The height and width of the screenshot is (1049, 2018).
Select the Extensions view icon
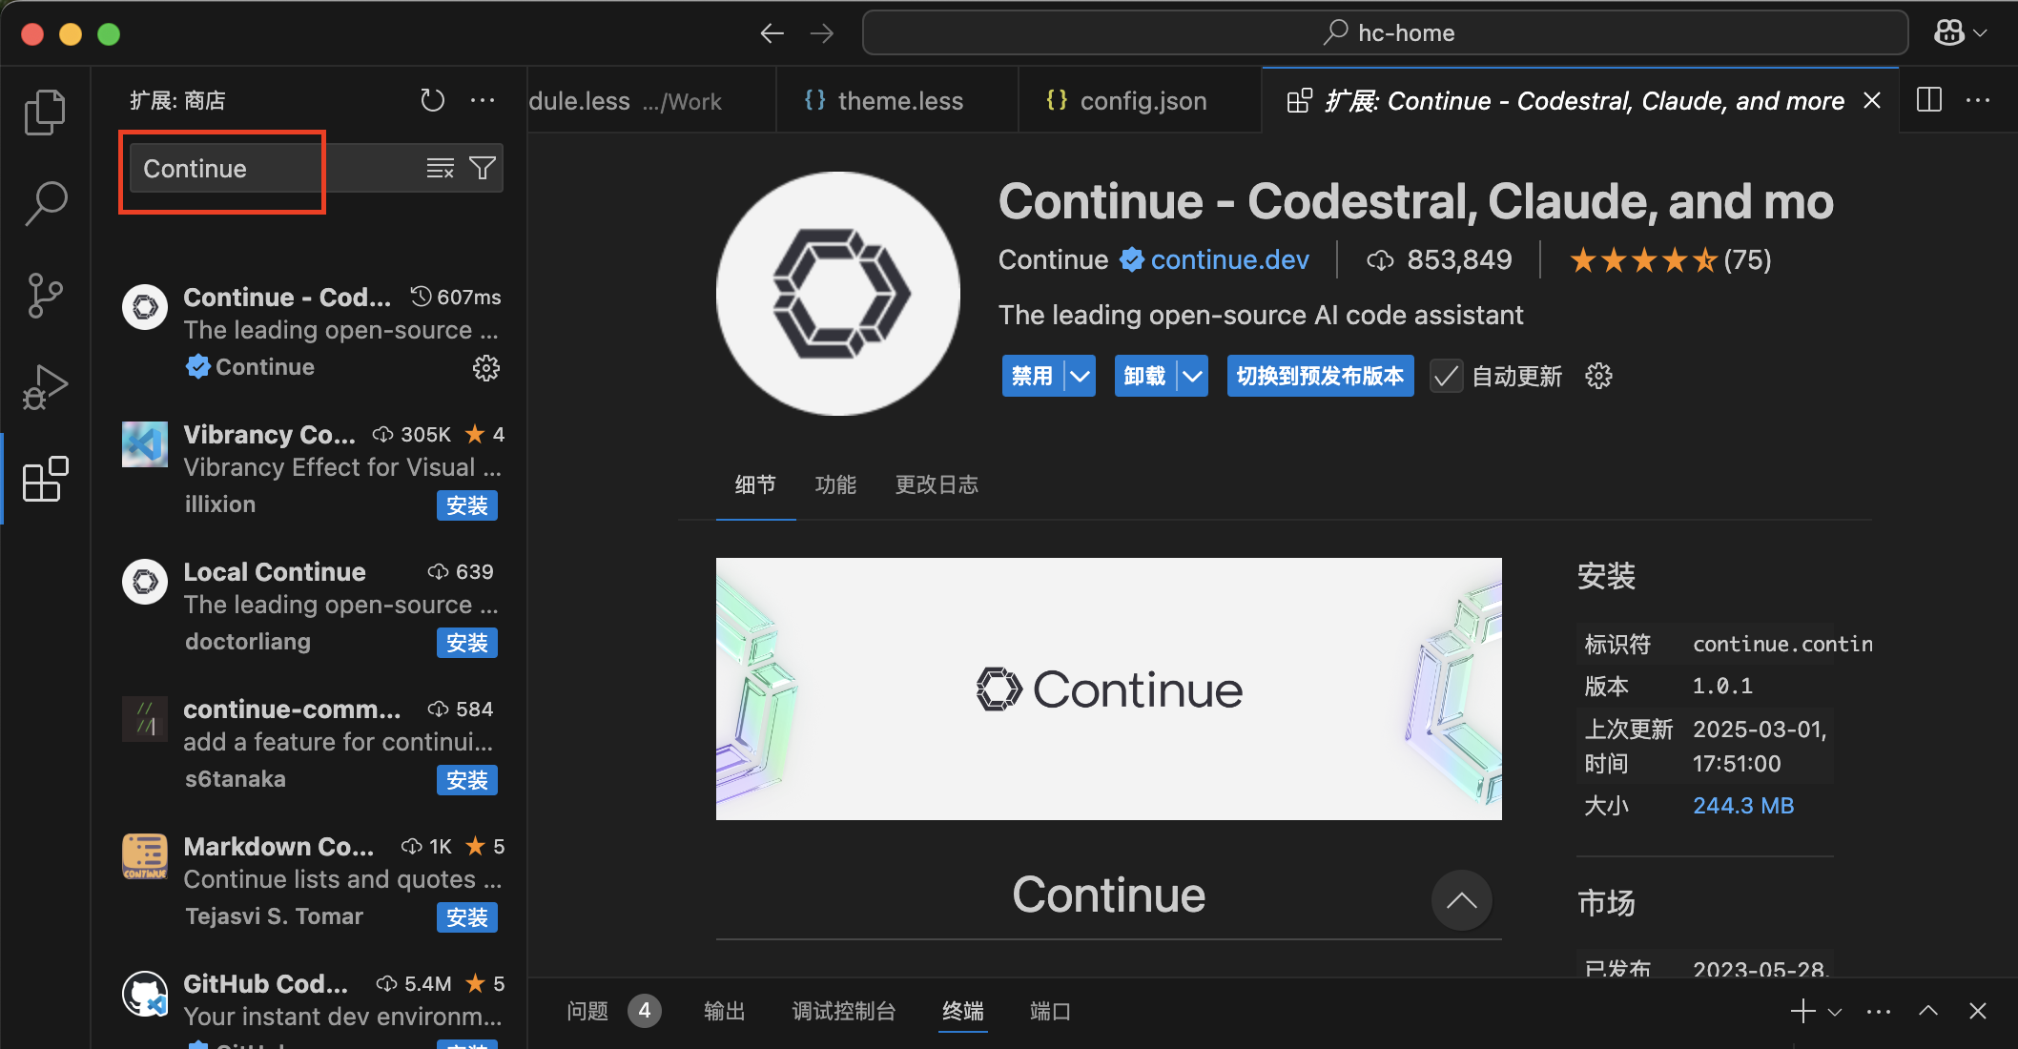(x=45, y=479)
